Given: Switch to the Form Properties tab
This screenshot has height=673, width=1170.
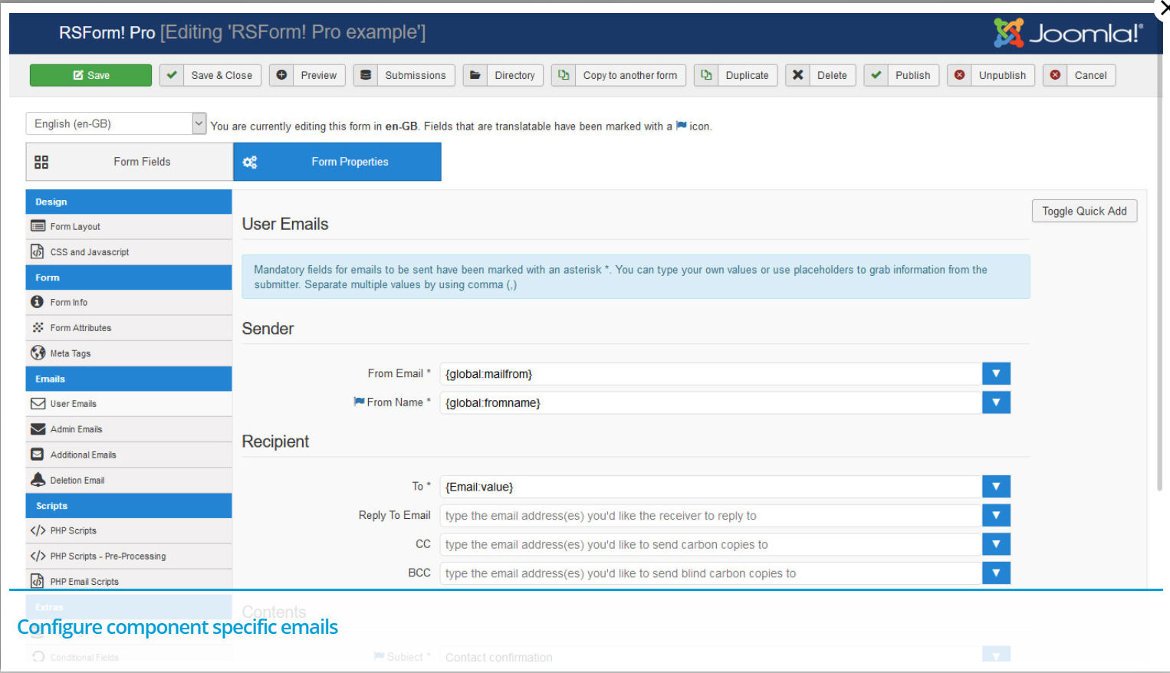Looking at the screenshot, I should (337, 162).
